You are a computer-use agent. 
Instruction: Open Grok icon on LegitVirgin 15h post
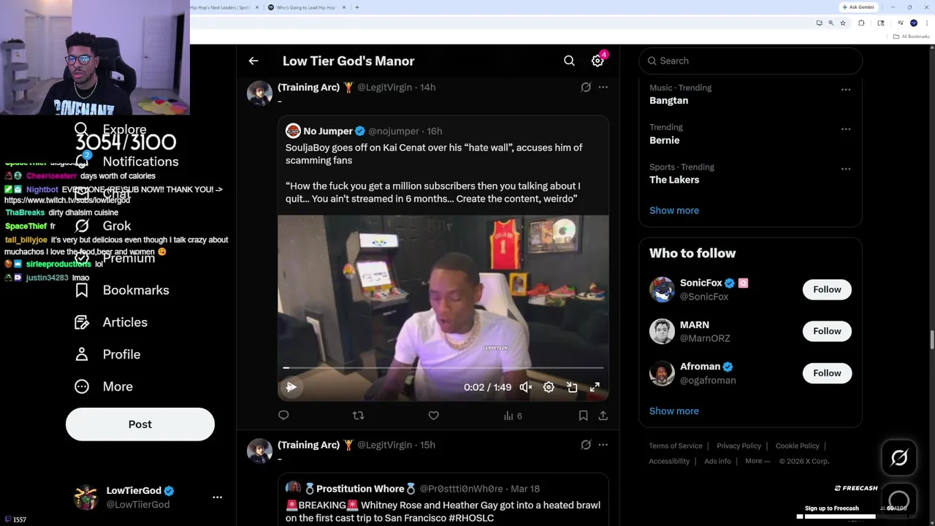(x=586, y=445)
